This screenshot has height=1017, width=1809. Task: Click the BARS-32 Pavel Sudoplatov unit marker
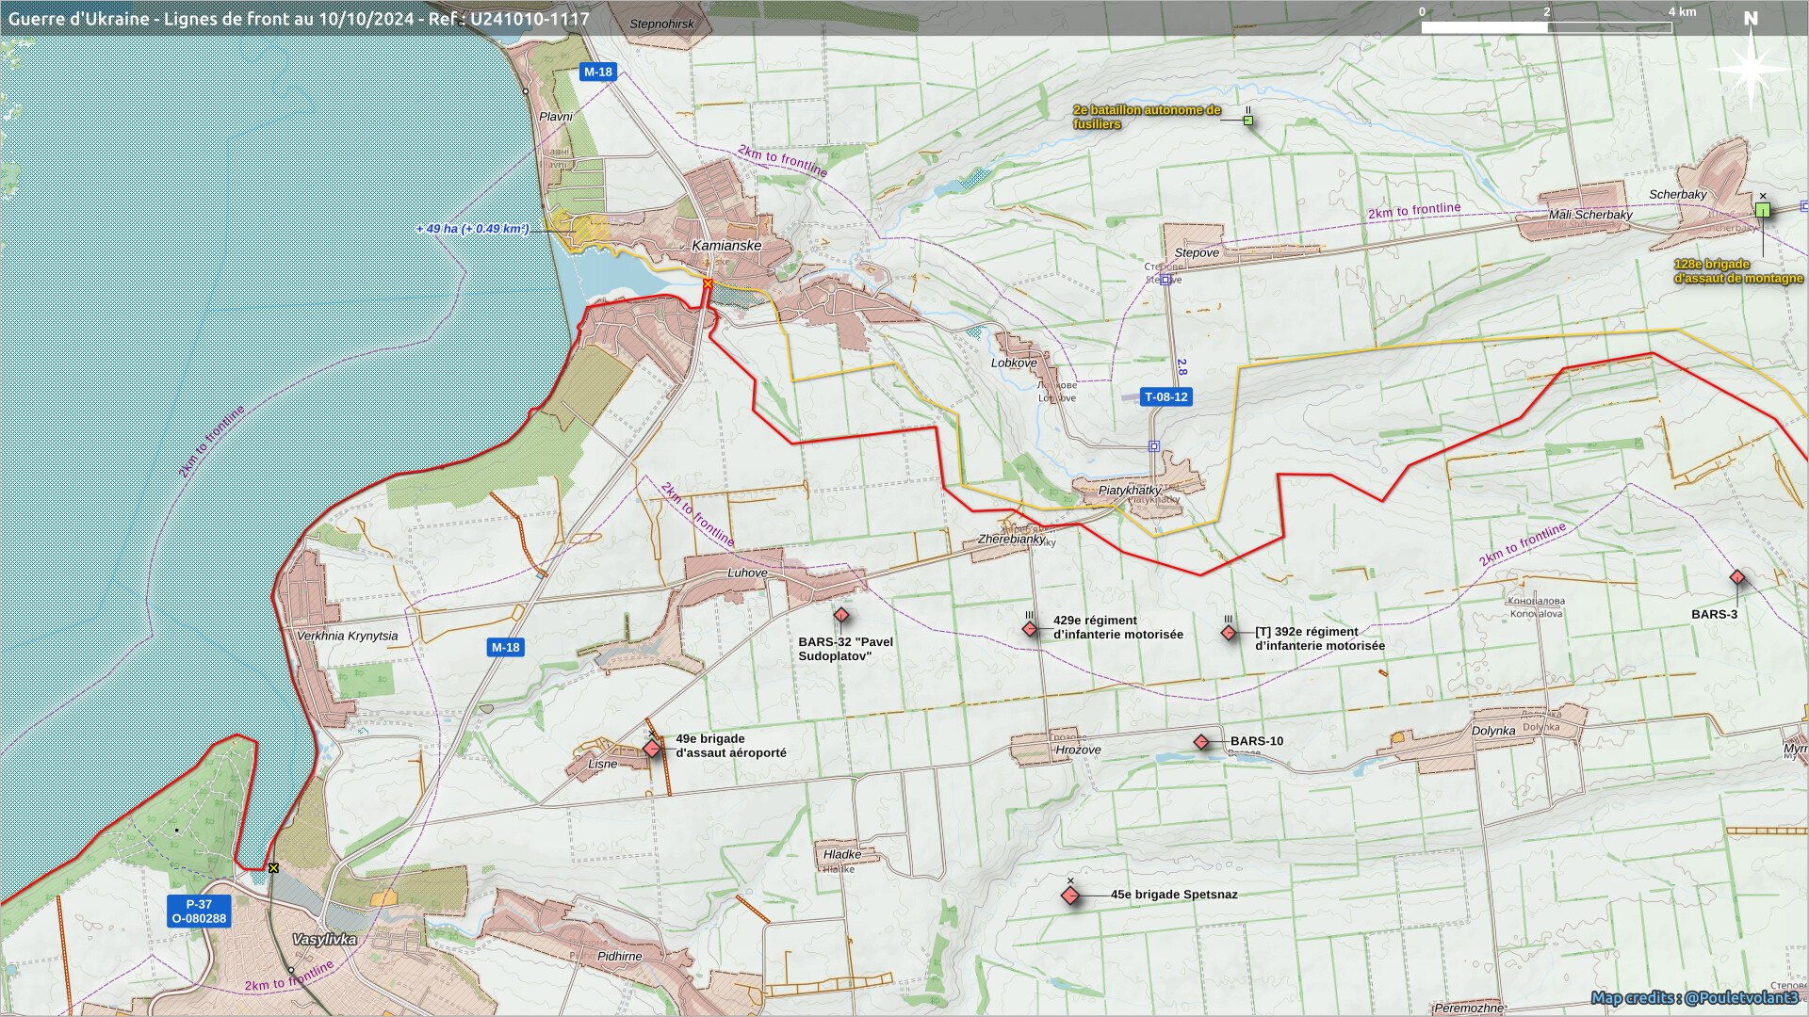click(841, 615)
